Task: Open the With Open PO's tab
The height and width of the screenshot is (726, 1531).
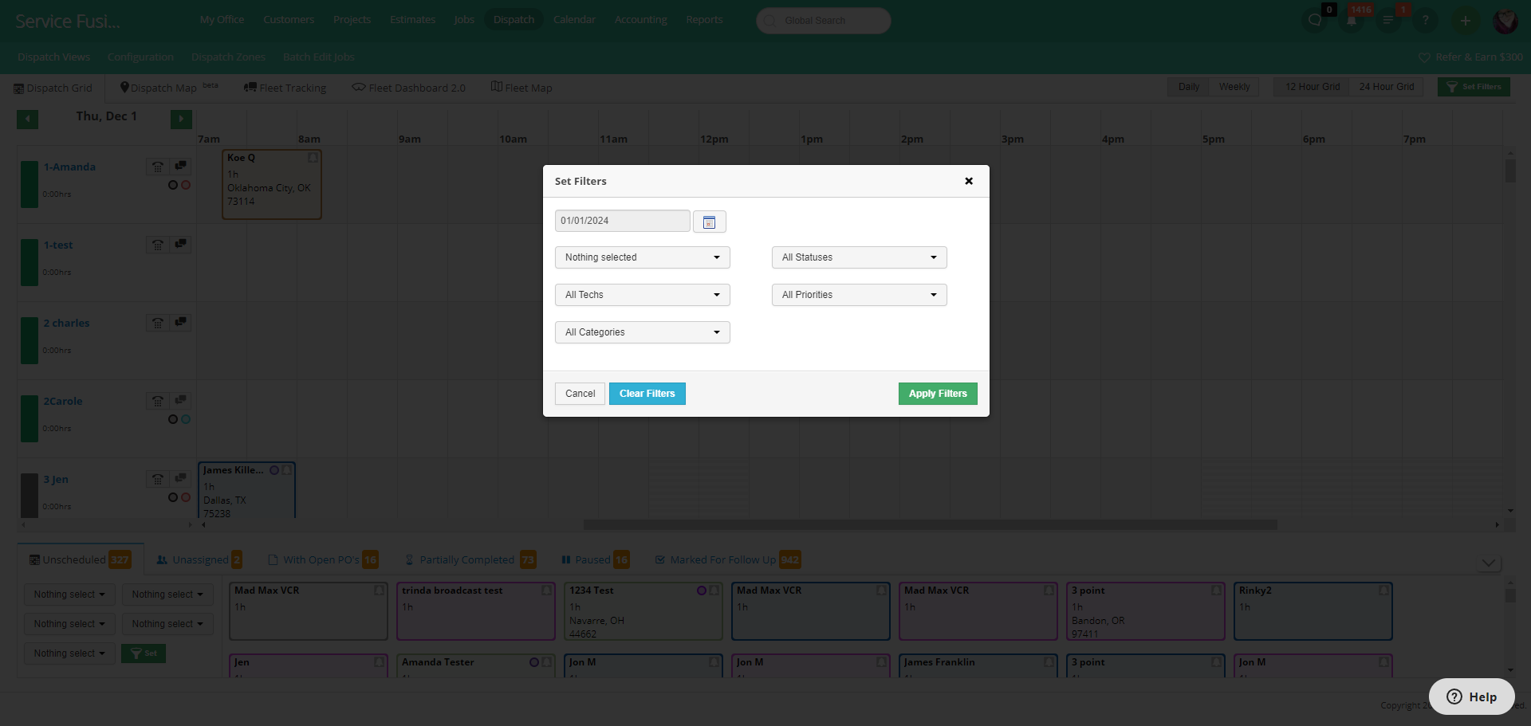Action: pyautogui.click(x=323, y=559)
